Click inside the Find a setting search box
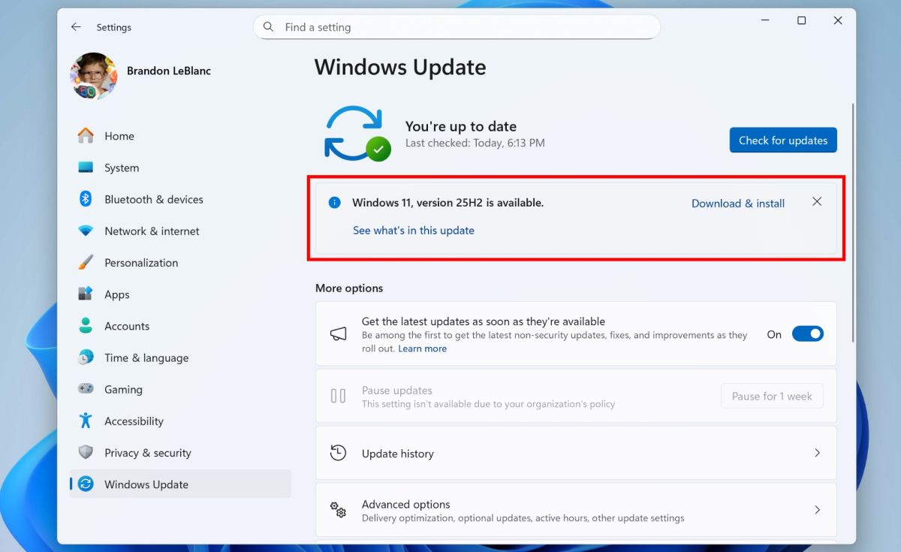Screen dimensions: 901x552 tap(457, 26)
